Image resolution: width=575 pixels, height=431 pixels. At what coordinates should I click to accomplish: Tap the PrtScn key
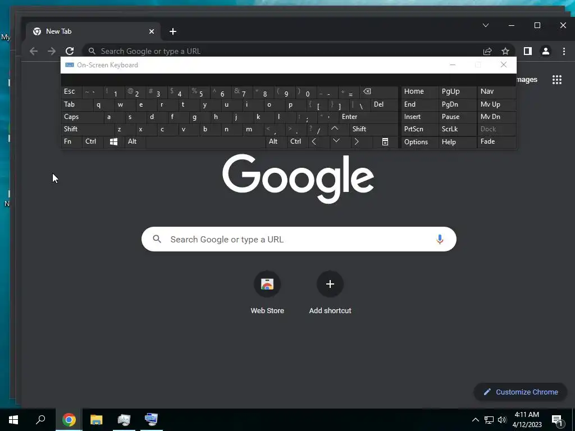point(419,129)
